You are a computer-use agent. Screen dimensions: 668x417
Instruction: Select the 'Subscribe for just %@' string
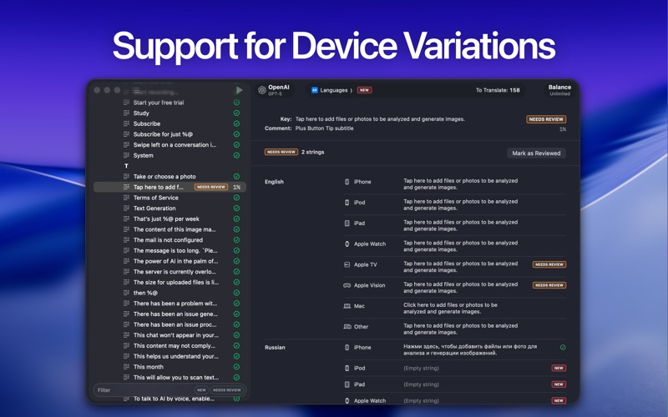point(170,134)
